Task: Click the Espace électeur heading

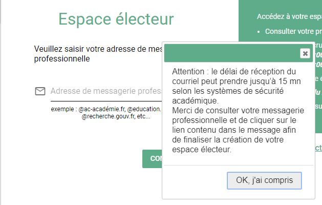Action: click(116, 19)
